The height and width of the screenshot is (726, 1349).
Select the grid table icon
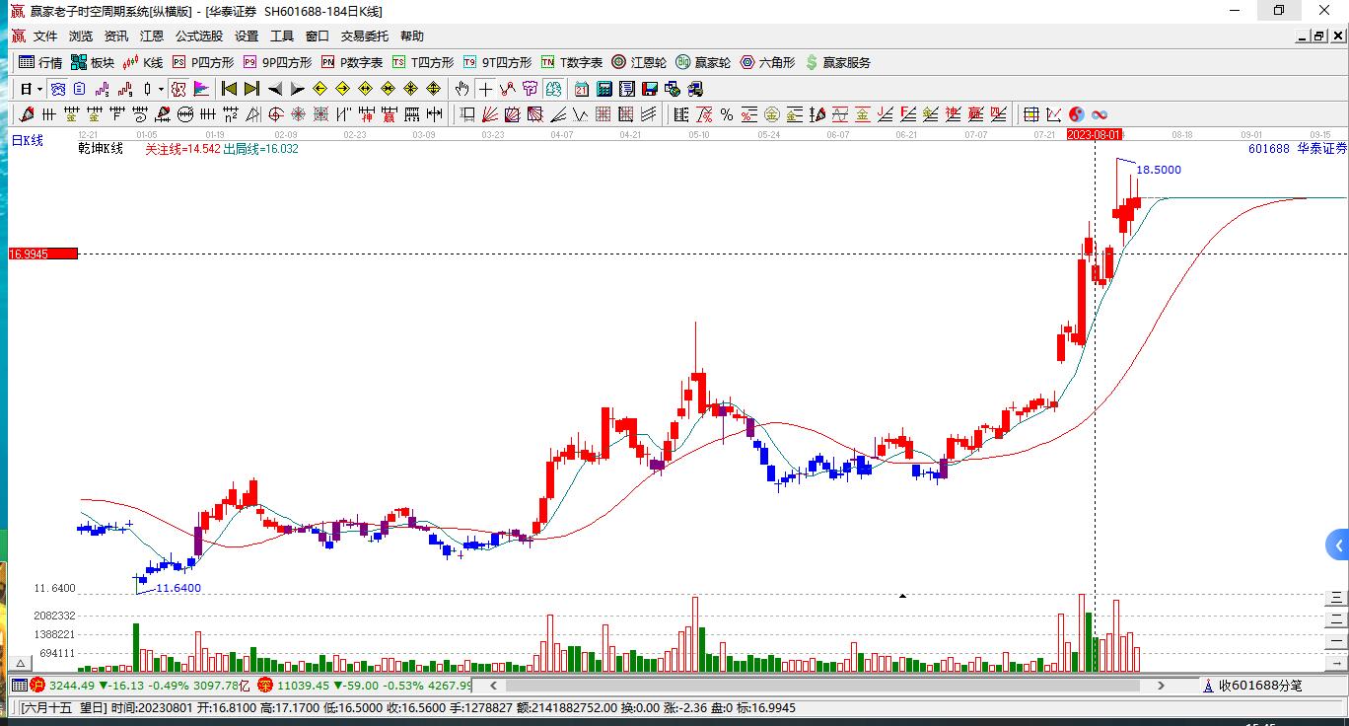tap(1031, 114)
